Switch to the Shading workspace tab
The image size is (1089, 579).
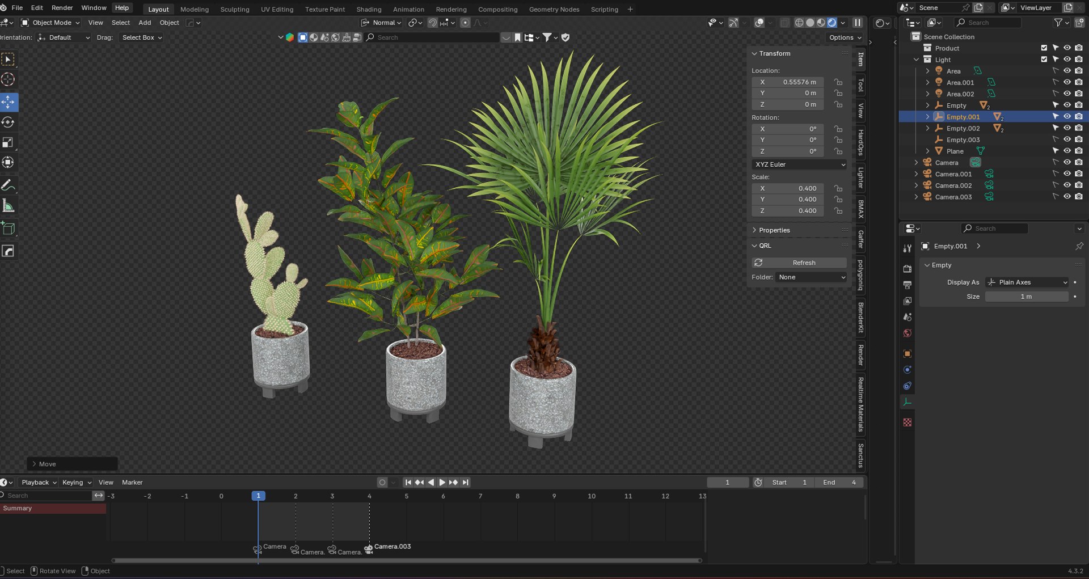(369, 9)
